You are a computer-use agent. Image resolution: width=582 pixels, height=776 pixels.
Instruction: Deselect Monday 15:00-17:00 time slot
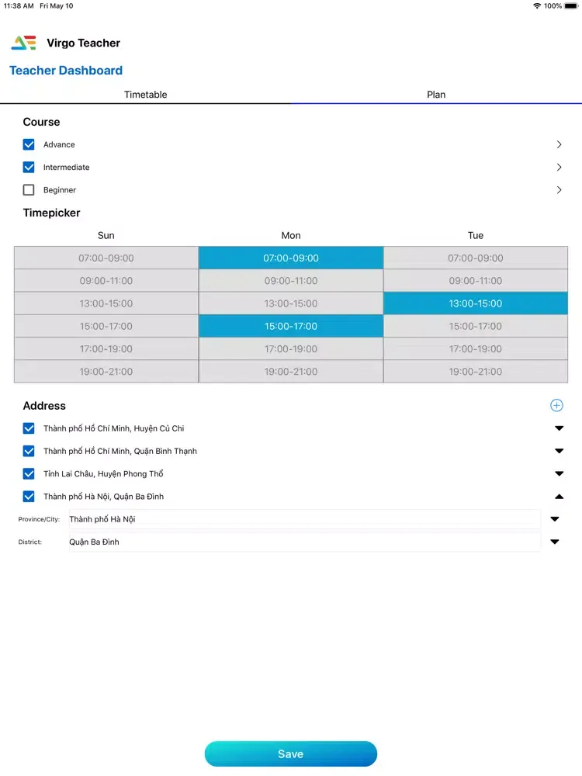[291, 326]
